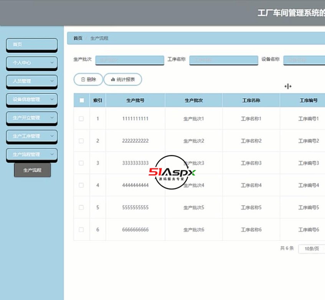Image resolution: width=325 pixels, height=300 pixels.
Task: Click 首页 in the breadcrumb bar
Action: (x=78, y=38)
